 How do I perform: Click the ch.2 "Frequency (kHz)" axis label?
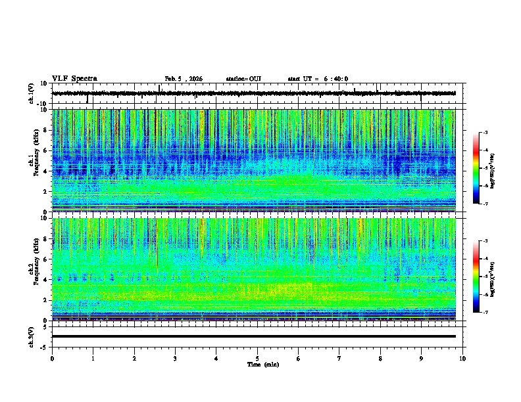pos(36,261)
